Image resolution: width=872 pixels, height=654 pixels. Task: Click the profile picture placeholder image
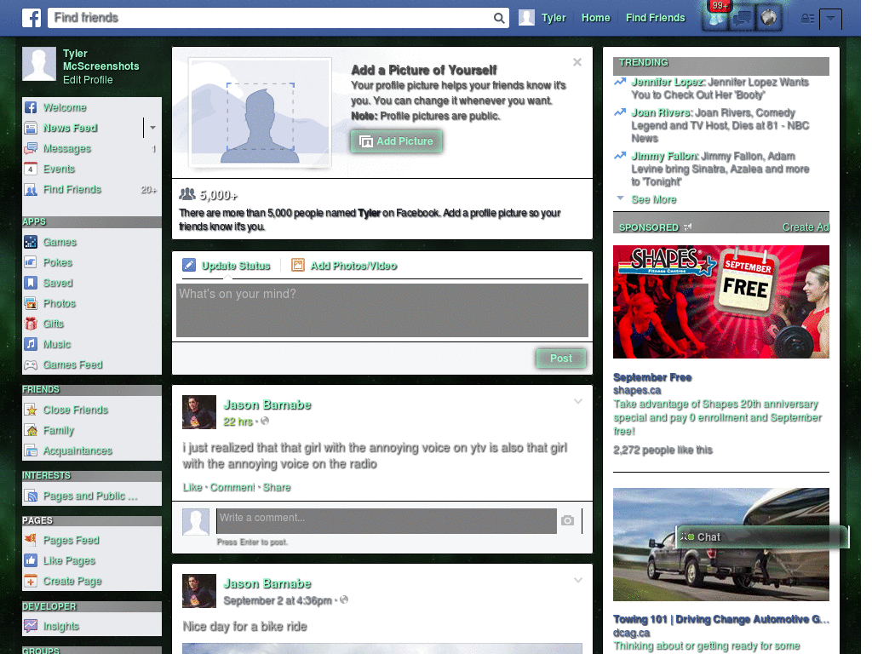point(261,113)
